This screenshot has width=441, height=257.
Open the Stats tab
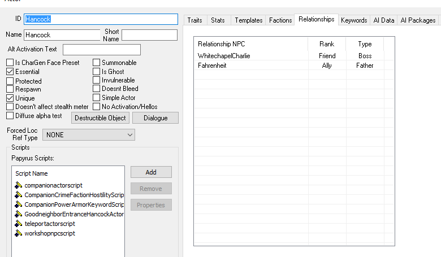tap(218, 20)
